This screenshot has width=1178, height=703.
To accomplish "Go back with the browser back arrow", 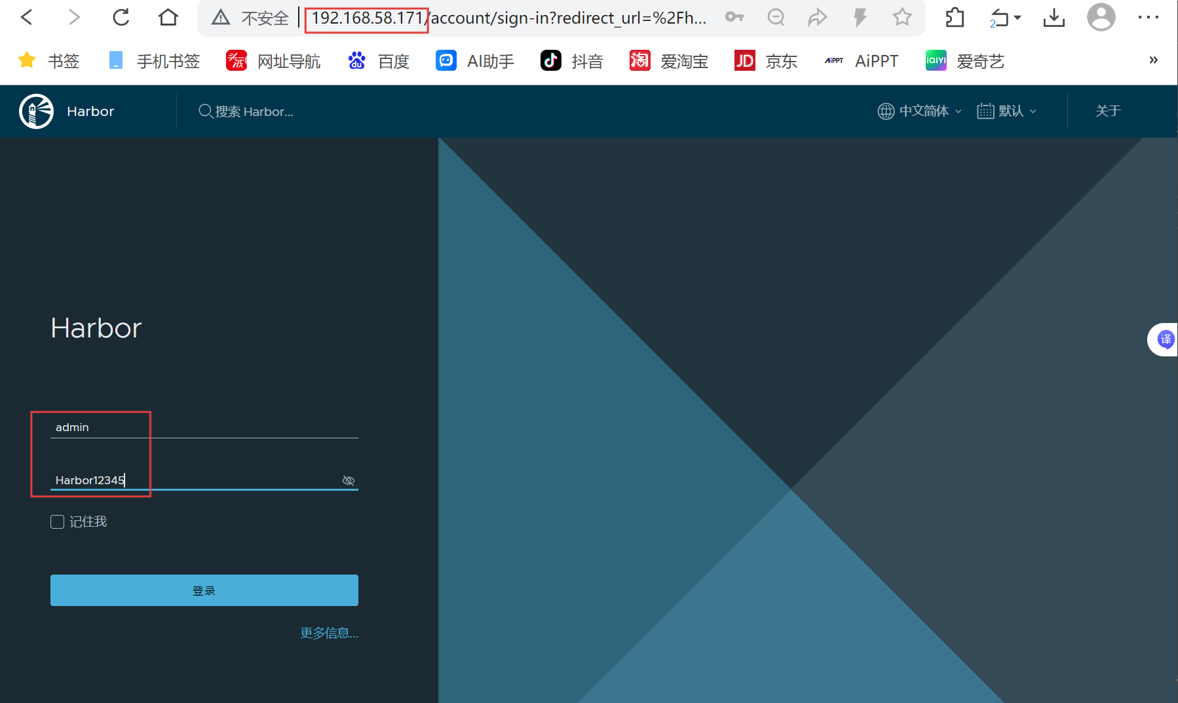I will click(27, 17).
